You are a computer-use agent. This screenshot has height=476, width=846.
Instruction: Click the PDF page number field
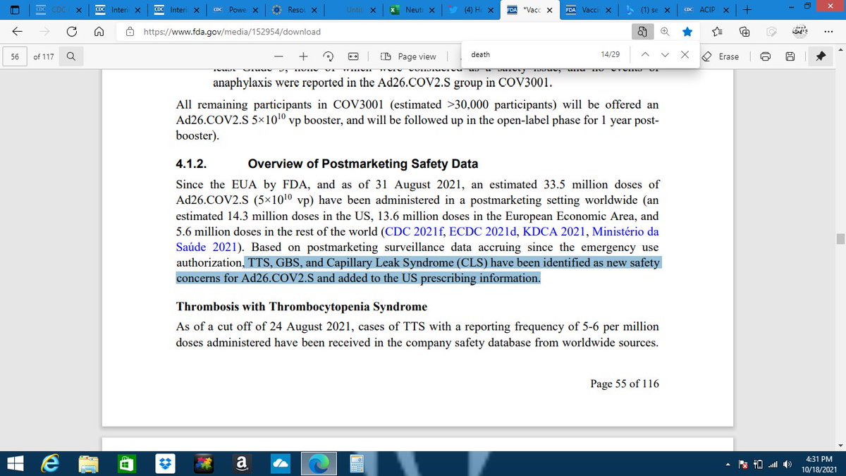pos(15,56)
